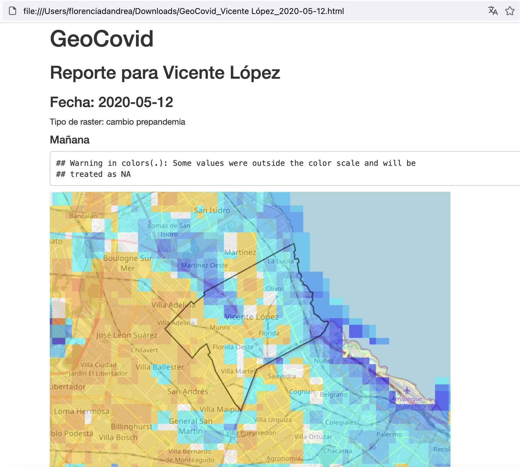This screenshot has width=520, height=467.
Task: Bookmark this page with the star icon
Action: (x=510, y=11)
